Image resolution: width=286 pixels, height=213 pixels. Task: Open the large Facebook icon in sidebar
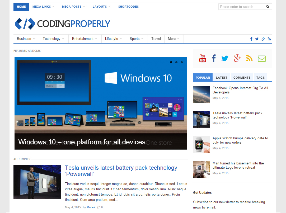(214, 58)
